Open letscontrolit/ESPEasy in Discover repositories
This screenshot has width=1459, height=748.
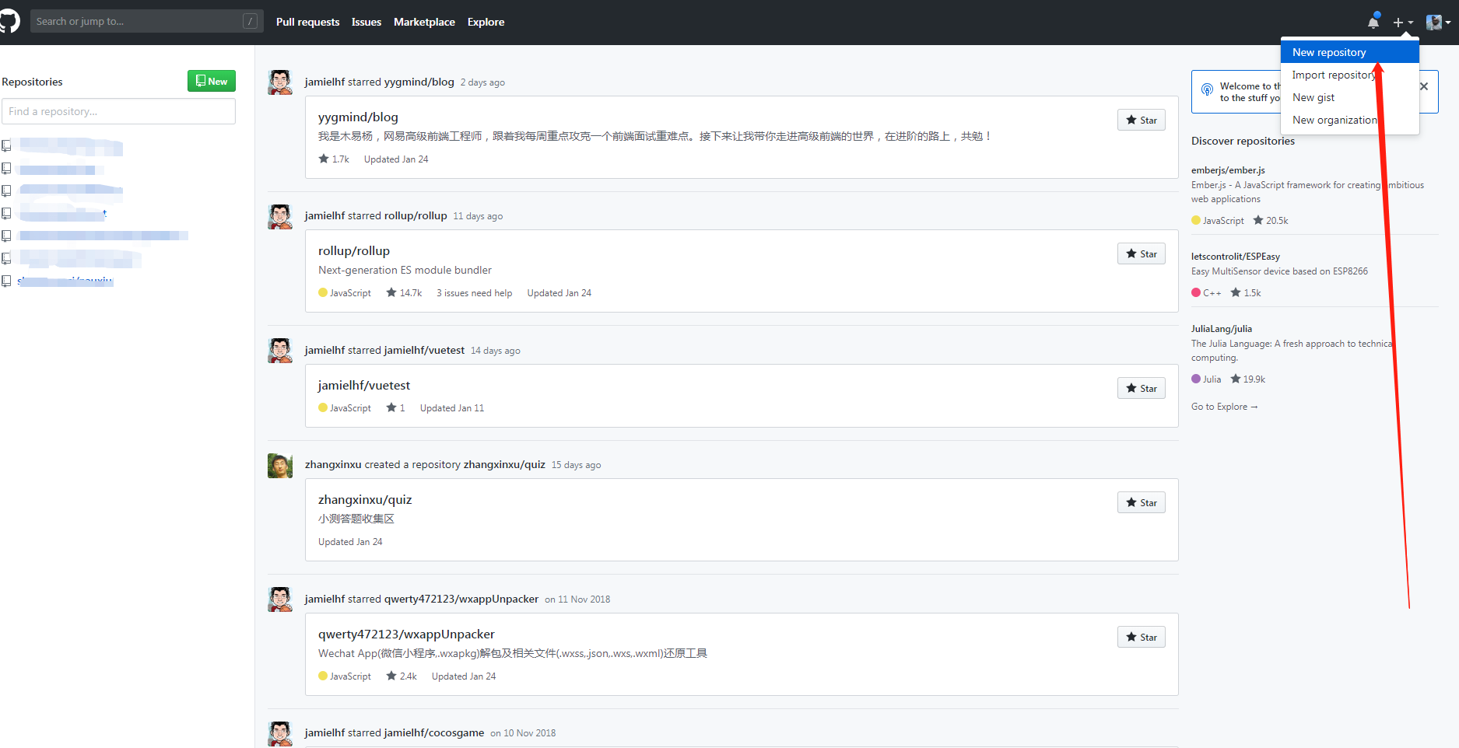1236,256
